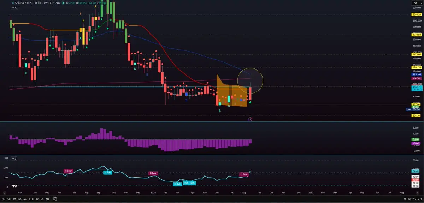Click the 209.820 price level label
This screenshot has width=424, height=203.
(x=416, y=14)
